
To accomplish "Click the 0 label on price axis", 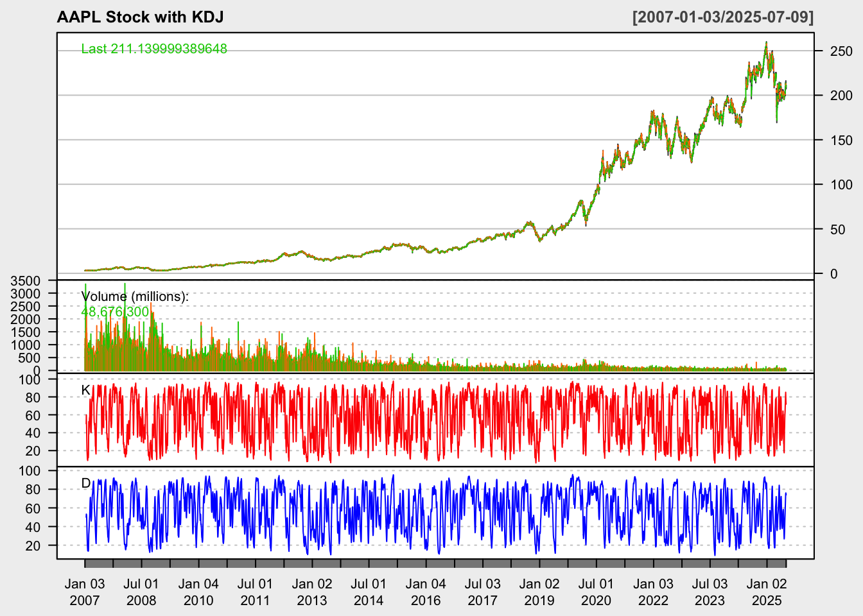I will (x=833, y=274).
